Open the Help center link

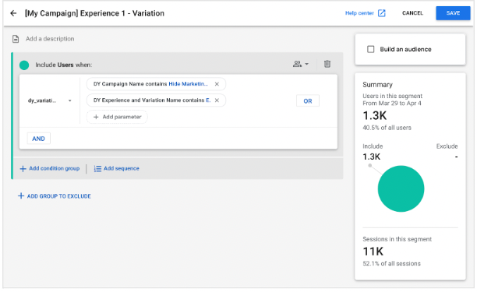[359, 13]
